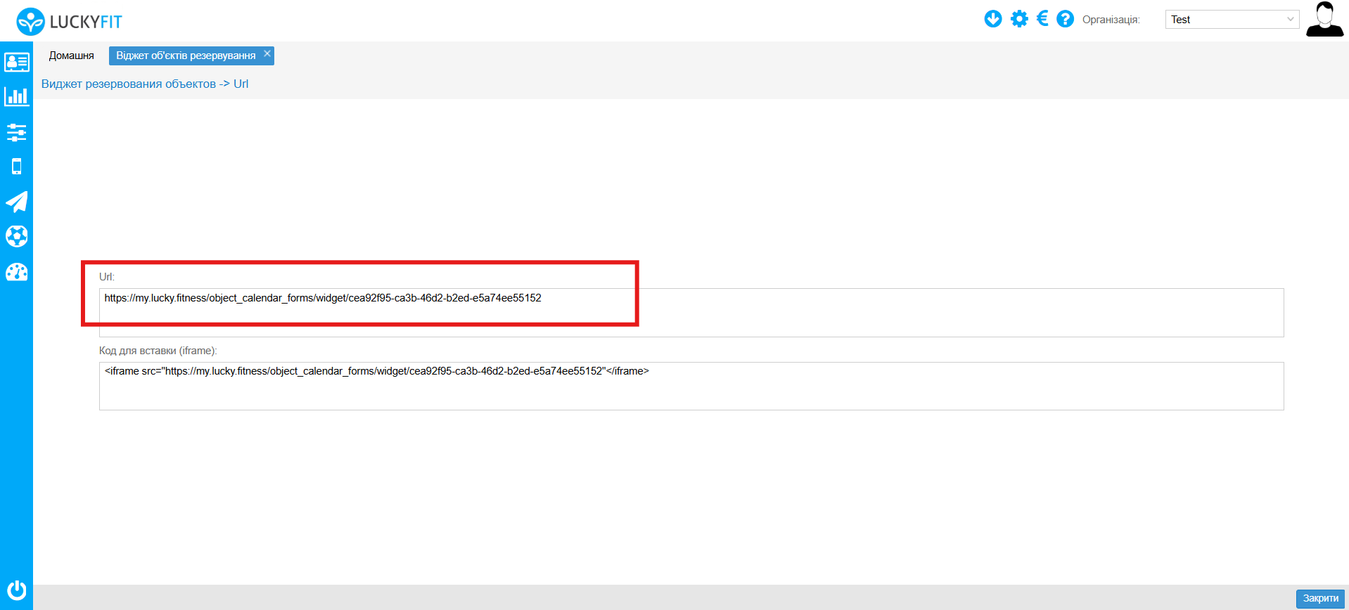
Task: Open the soccer ball sidebar icon
Action: click(x=16, y=236)
